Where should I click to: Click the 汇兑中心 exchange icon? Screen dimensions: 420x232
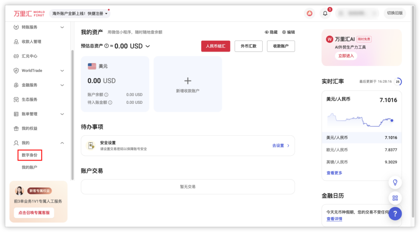pyautogui.click(x=16, y=56)
